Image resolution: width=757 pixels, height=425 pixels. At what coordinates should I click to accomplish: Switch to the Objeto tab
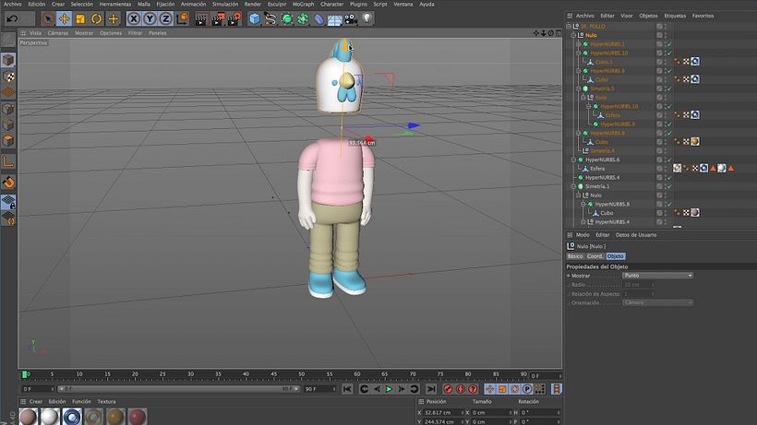click(616, 256)
